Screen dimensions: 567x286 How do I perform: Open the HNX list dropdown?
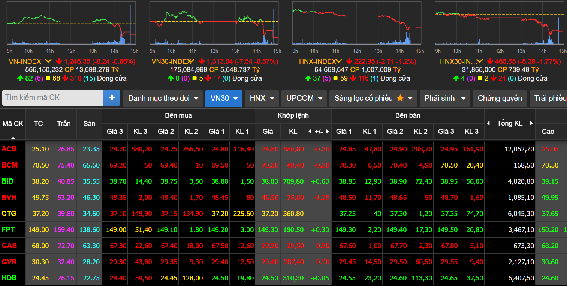(262, 98)
